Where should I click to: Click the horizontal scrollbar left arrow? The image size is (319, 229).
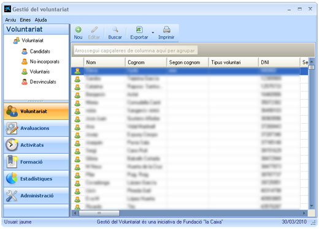[75, 213]
